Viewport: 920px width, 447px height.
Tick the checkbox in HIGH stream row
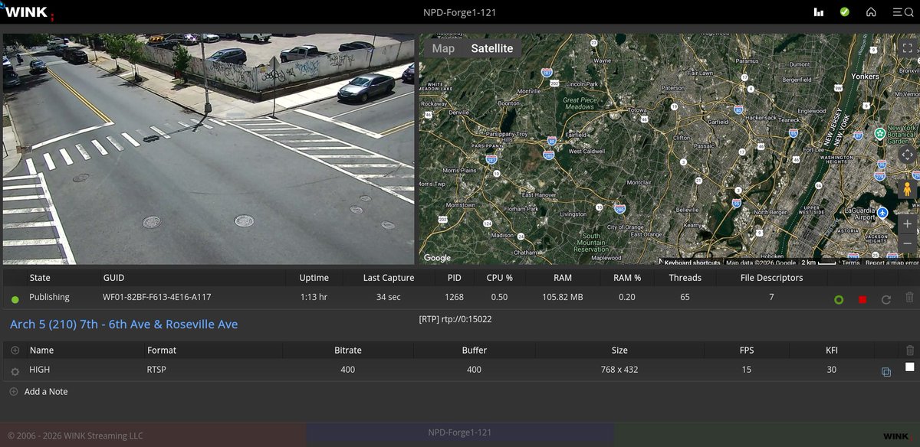tap(910, 367)
